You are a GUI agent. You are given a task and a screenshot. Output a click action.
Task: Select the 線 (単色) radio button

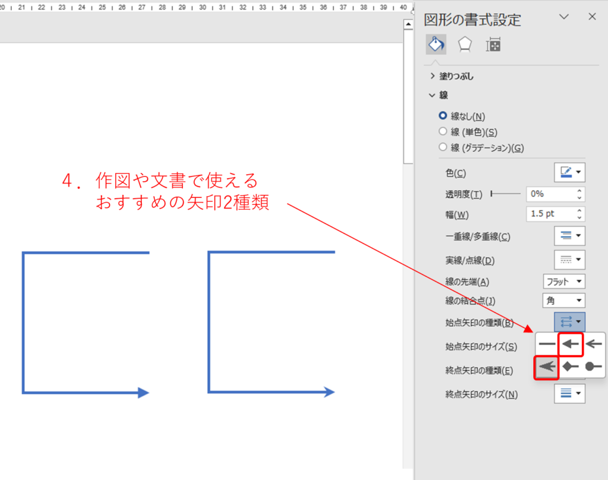[444, 131]
